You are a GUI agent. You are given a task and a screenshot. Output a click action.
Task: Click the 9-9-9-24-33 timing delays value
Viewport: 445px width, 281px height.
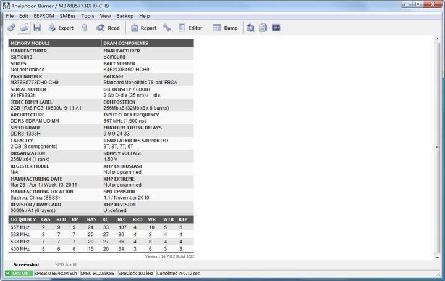click(x=116, y=134)
